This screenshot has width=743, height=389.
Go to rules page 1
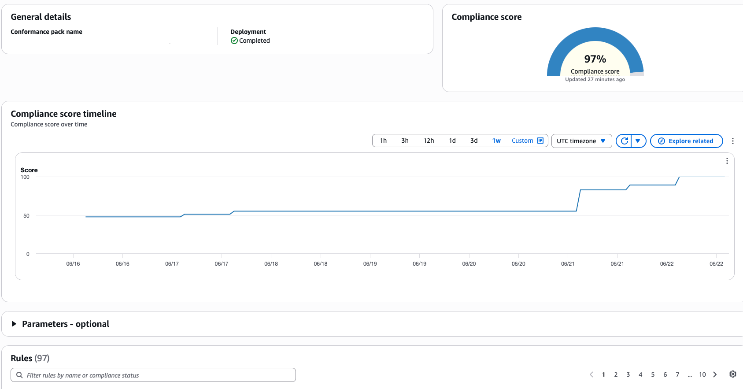(x=603, y=374)
